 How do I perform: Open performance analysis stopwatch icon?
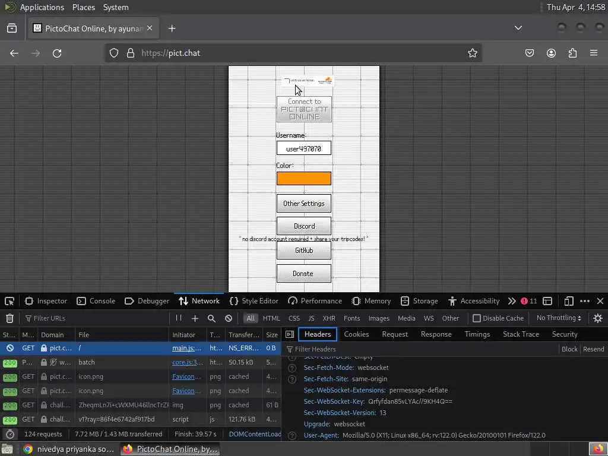[10, 434]
